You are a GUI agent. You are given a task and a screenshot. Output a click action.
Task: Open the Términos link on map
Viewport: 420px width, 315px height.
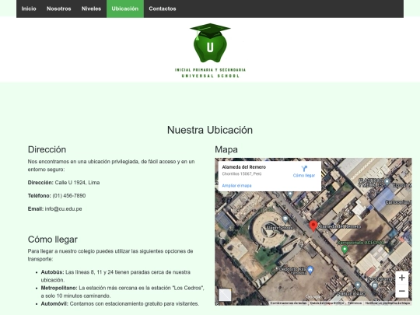click(x=355, y=303)
